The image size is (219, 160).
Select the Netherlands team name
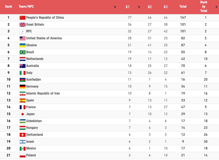35,59
